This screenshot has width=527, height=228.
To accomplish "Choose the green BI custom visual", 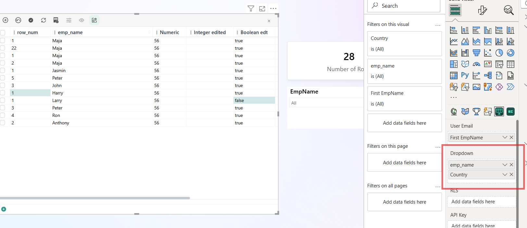I will coord(510,112).
